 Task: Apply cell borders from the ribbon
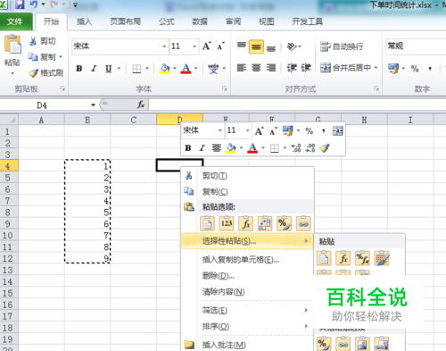click(x=136, y=69)
